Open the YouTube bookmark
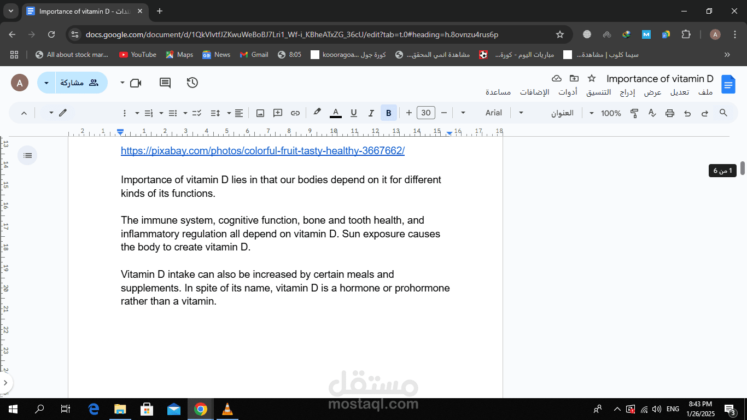The height and width of the screenshot is (420, 747). tap(138, 55)
